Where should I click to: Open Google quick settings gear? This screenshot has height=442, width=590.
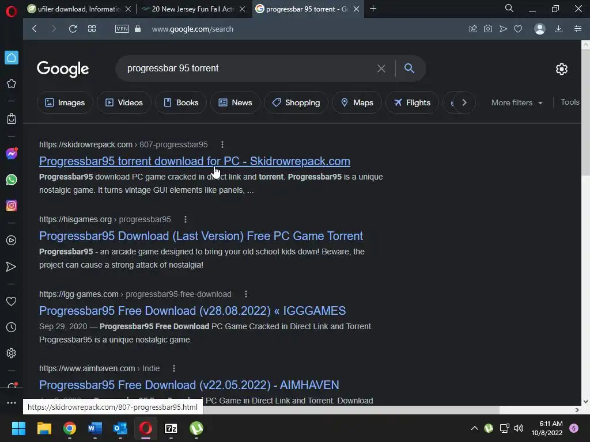pos(562,69)
